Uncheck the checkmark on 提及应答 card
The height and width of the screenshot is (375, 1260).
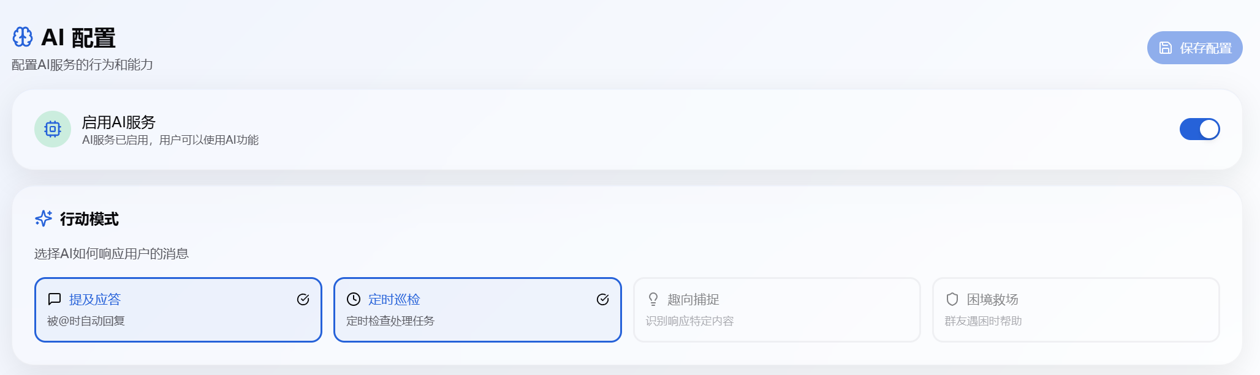(303, 299)
